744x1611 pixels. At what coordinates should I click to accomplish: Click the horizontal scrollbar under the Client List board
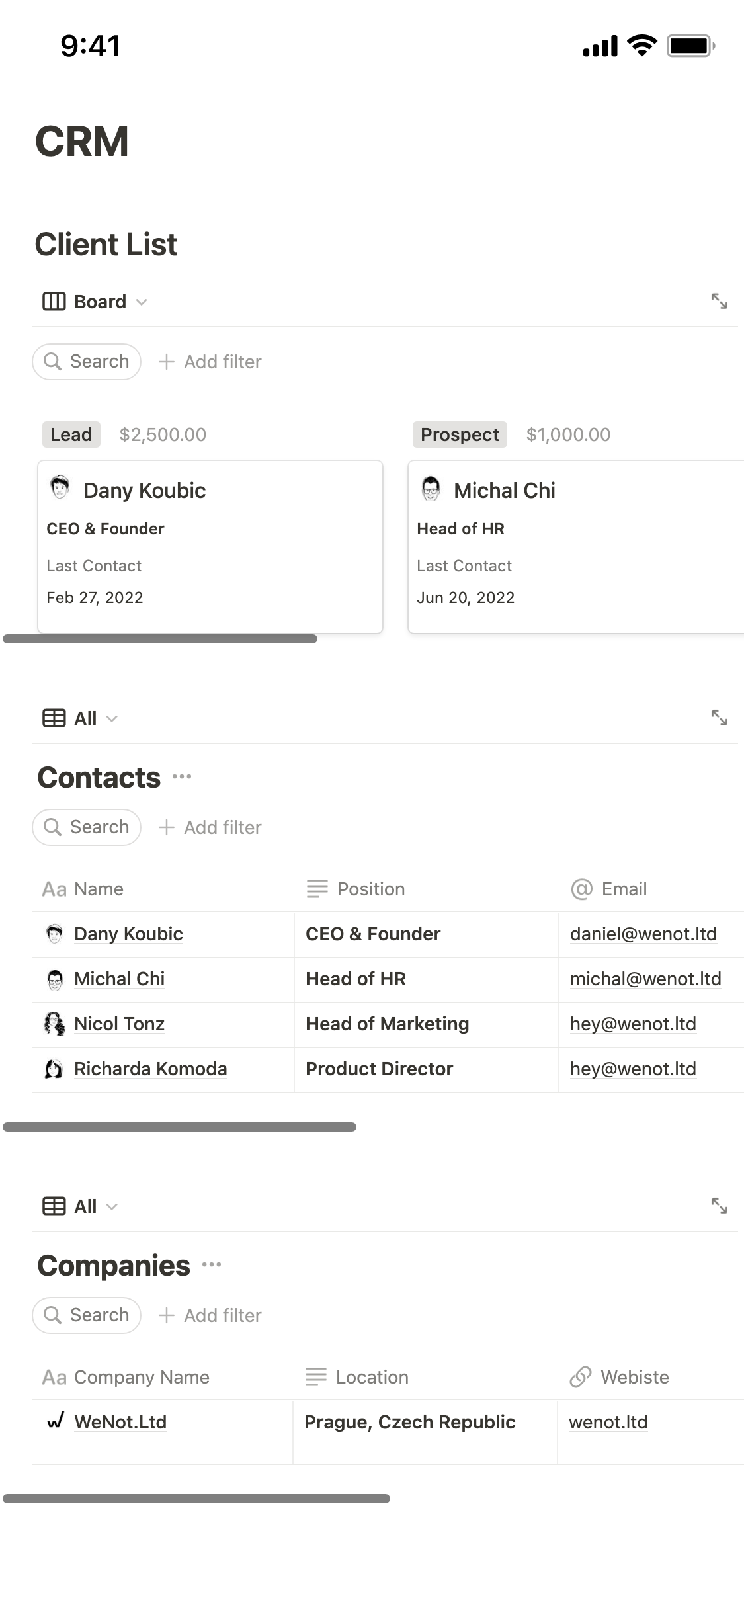coord(160,639)
